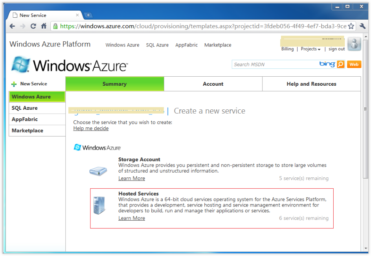The image size is (371, 256).
Task: Maximize the browser window
Action: coord(347,7)
